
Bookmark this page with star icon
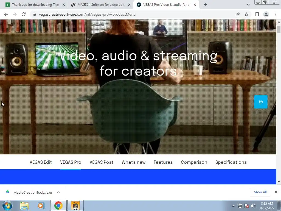246,14
